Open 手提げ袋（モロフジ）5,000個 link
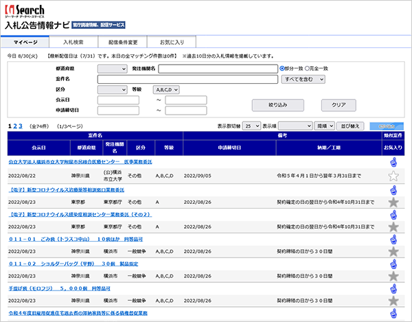This screenshot has height=322, width=412. click(59, 288)
